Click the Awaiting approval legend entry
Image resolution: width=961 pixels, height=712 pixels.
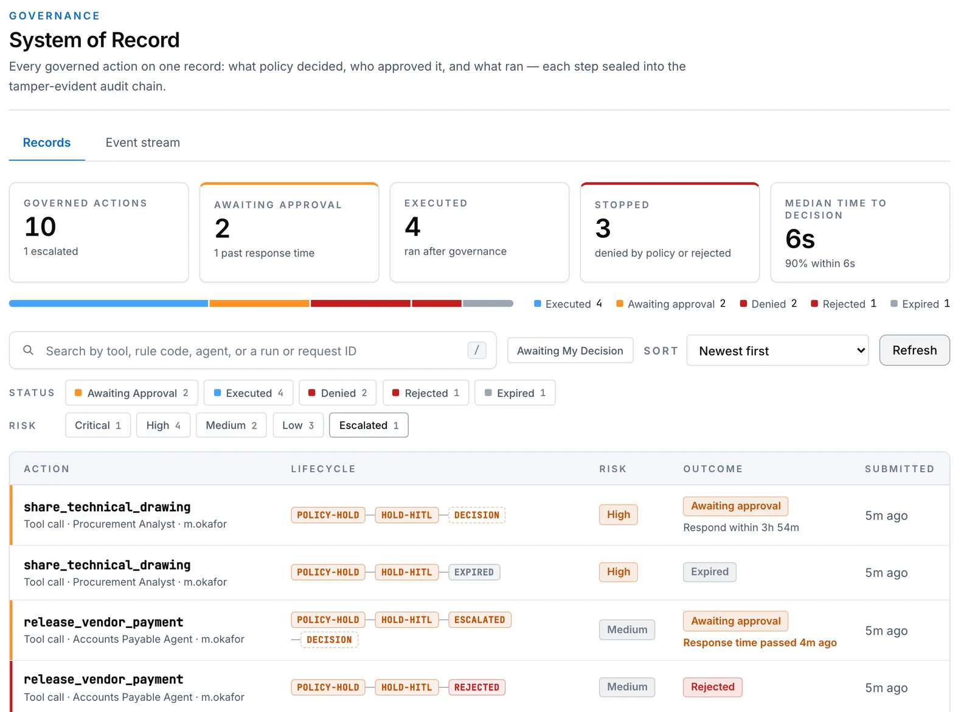(x=671, y=304)
